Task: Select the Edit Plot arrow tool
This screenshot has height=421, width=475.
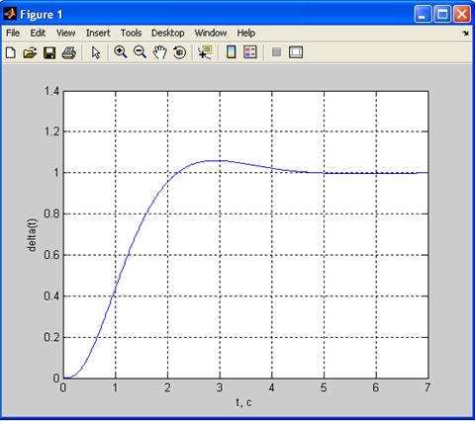Action: (x=96, y=52)
